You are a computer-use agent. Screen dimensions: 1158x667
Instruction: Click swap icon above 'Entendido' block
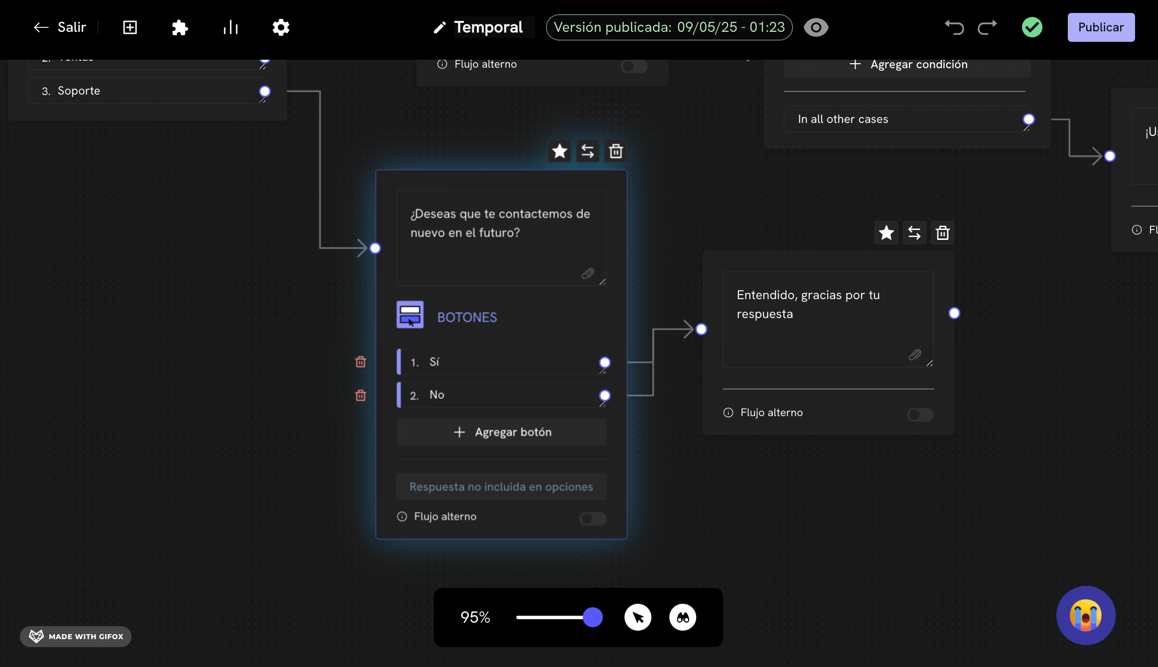click(914, 232)
